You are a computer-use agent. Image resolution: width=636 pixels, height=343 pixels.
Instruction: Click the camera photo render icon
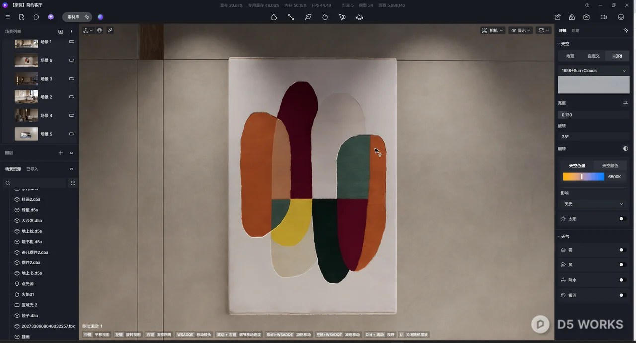587,17
